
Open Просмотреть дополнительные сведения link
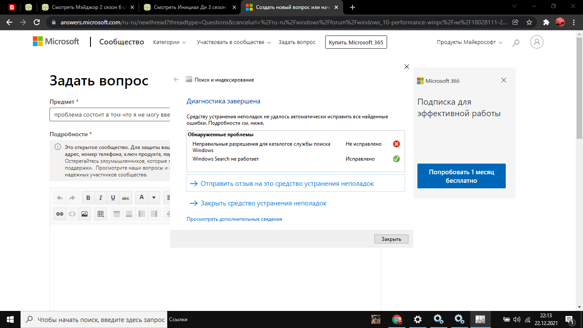pyautogui.click(x=234, y=219)
